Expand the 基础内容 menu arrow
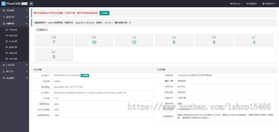This screenshot has height=132, width=279. [x=27, y=17]
